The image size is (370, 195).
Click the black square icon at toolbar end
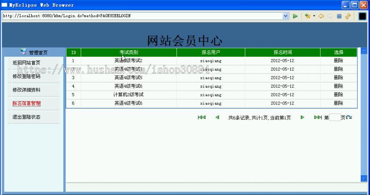[x=362, y=16]
